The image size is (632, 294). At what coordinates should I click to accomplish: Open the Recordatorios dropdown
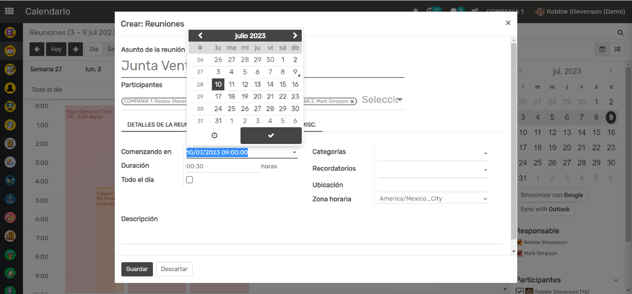pos(433,170)
